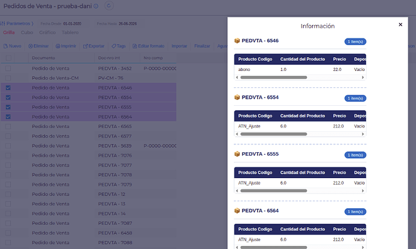416x249 pixels.
Task: Click the Fecha Desde date field
Action: (x=72, y=23)
